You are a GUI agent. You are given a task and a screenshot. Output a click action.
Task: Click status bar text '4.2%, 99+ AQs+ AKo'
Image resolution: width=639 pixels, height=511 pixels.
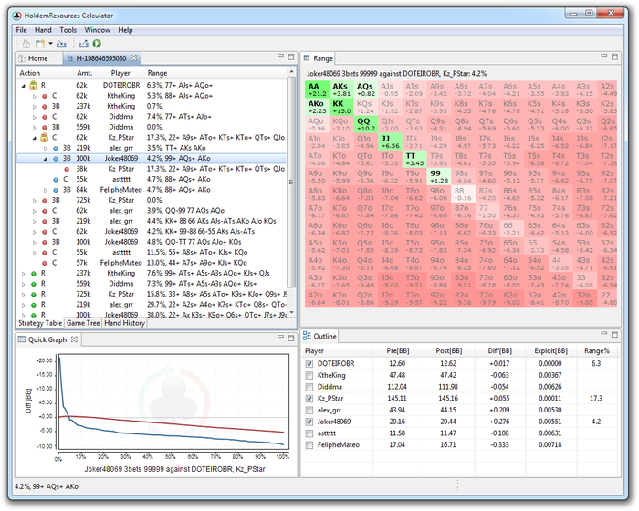pos(47,486)
